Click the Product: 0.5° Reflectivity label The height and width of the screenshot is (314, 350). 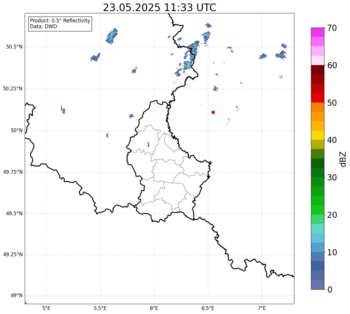pyautogui.click(x=60, y=21)
